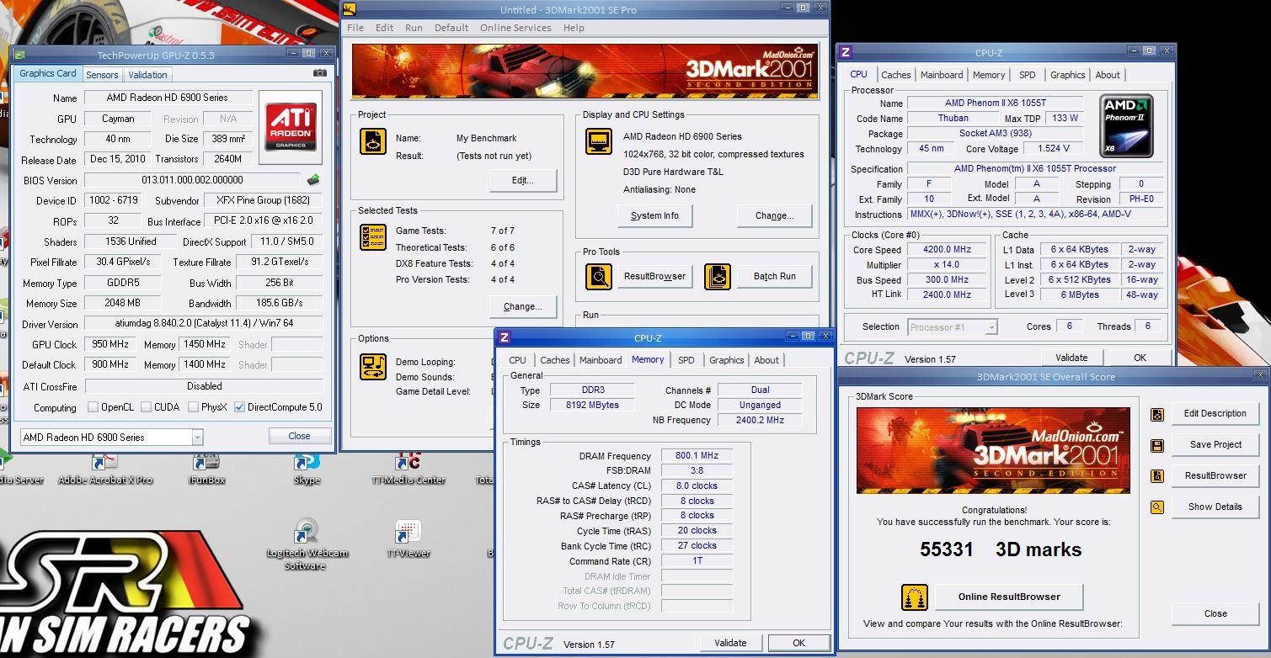Click the Edit Description button
The height and width of the screenshot is (658, 1271).
1215,413
